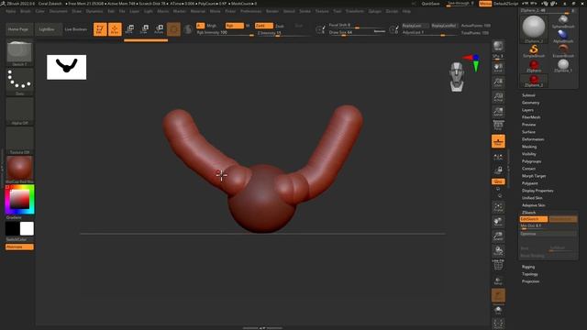The height and width of the screenshot is (330, 587).
Task: Toggle the Qxyz rotation button
Action: click(498, 181)
